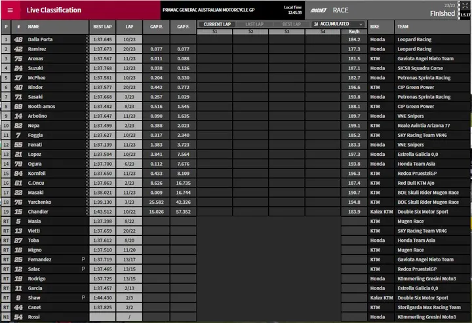Screen dimensions: 472x323
Task: Select rider Chandler
Action: point(38,212)
